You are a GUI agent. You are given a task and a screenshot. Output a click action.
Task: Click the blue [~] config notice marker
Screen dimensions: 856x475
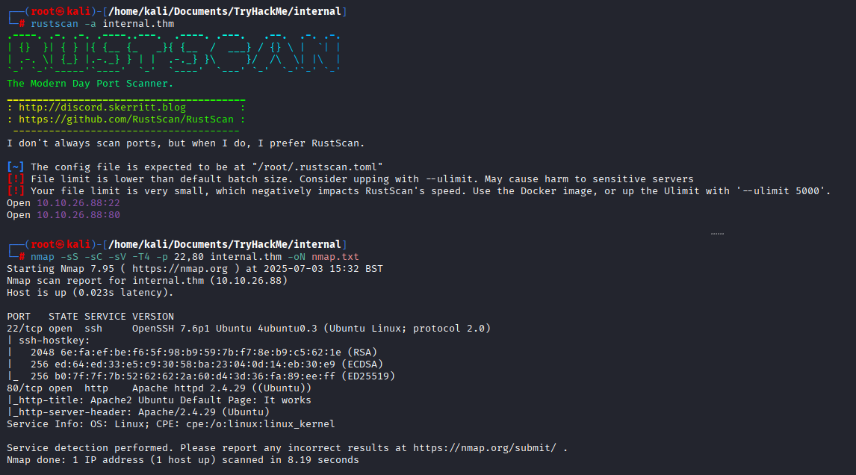[x=15, y=167]
